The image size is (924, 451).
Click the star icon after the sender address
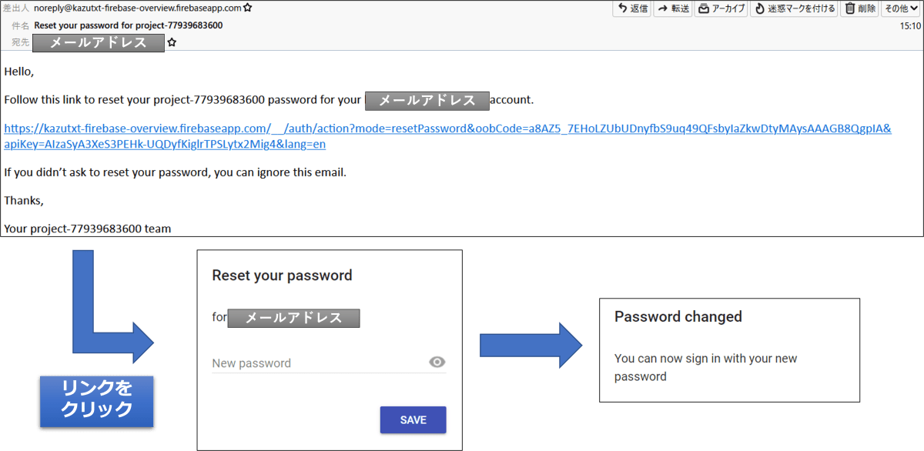(246, 7)
